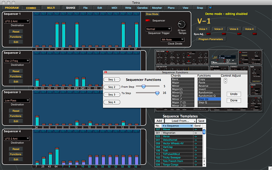The image size is (272, 170).
Task: Click the blue arrow after Snap
Action: [210, 7]
